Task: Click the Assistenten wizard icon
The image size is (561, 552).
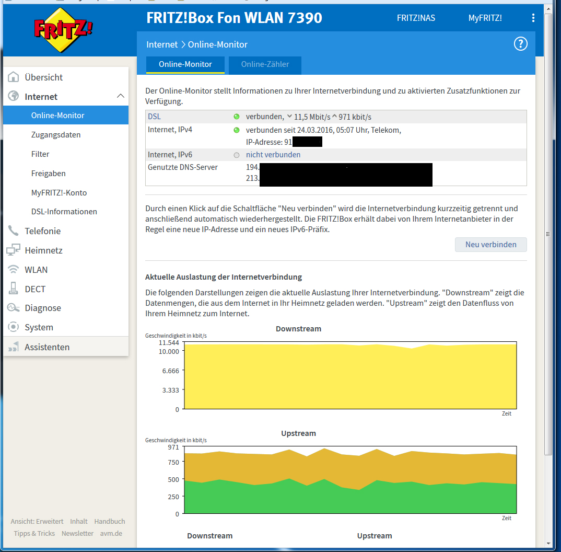Action: point(13,347)
